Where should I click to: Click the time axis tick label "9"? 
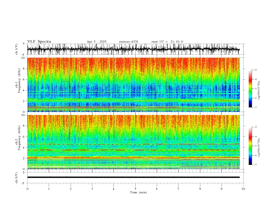[x=221, y=189]
